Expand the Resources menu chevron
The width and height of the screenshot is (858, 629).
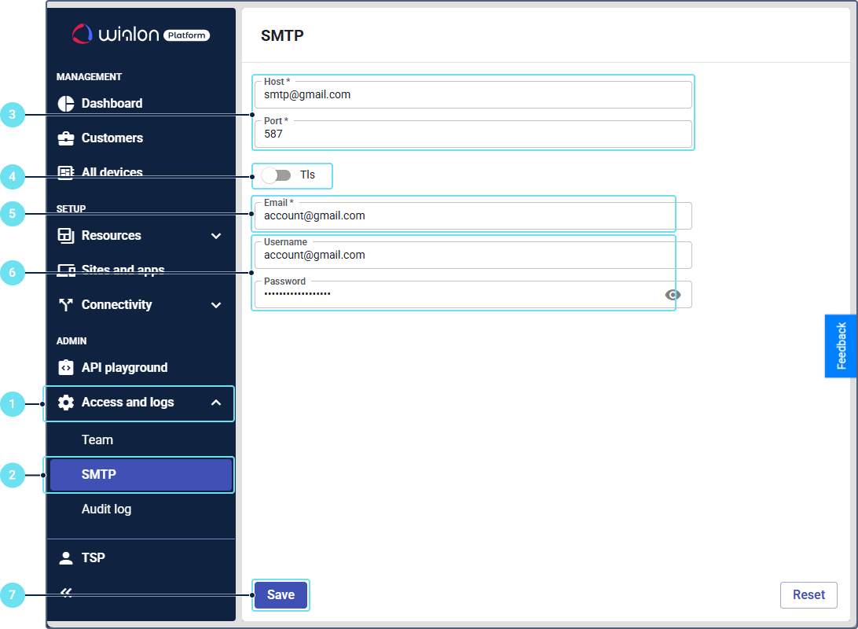pyautogui.click(x=216, y=236)
